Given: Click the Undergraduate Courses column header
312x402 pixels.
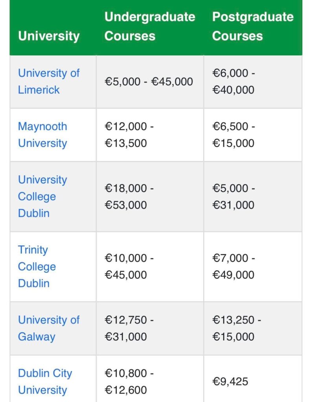Looking at the screenshot, I should click(x=150, y=26).
